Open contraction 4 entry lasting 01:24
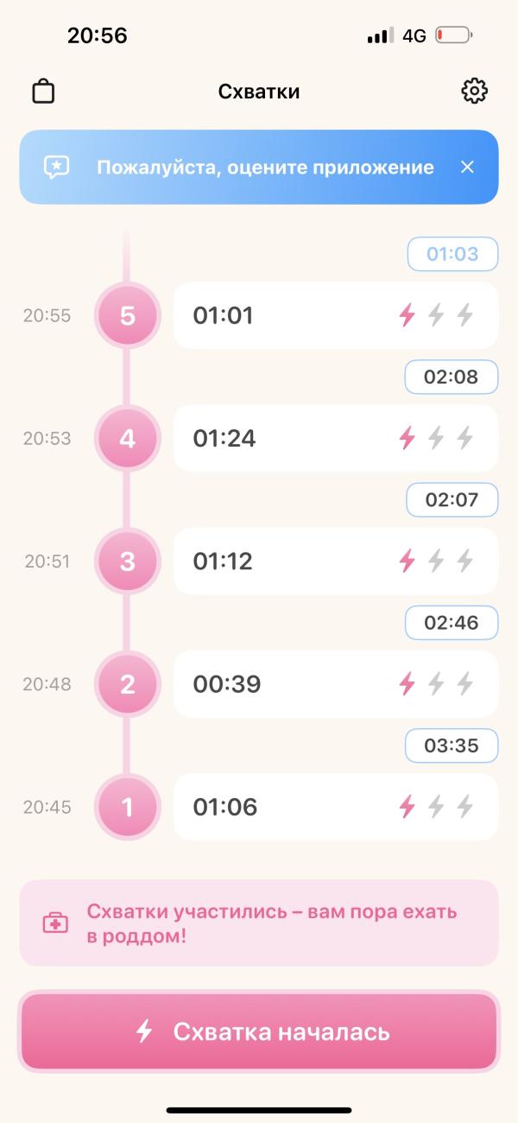The image size is (518, 1123). pos(276,438)
